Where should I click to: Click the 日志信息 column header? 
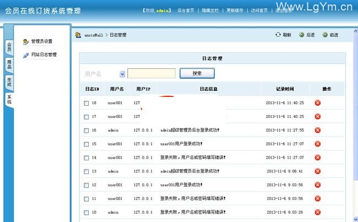(x=208, y=89)
